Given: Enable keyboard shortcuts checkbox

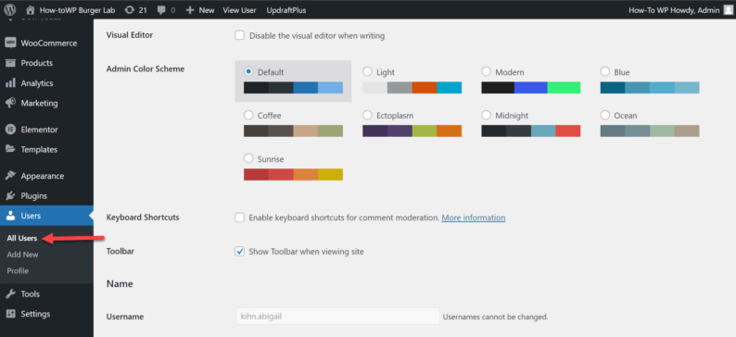Looking at the screenshot, I should point(239,218).
